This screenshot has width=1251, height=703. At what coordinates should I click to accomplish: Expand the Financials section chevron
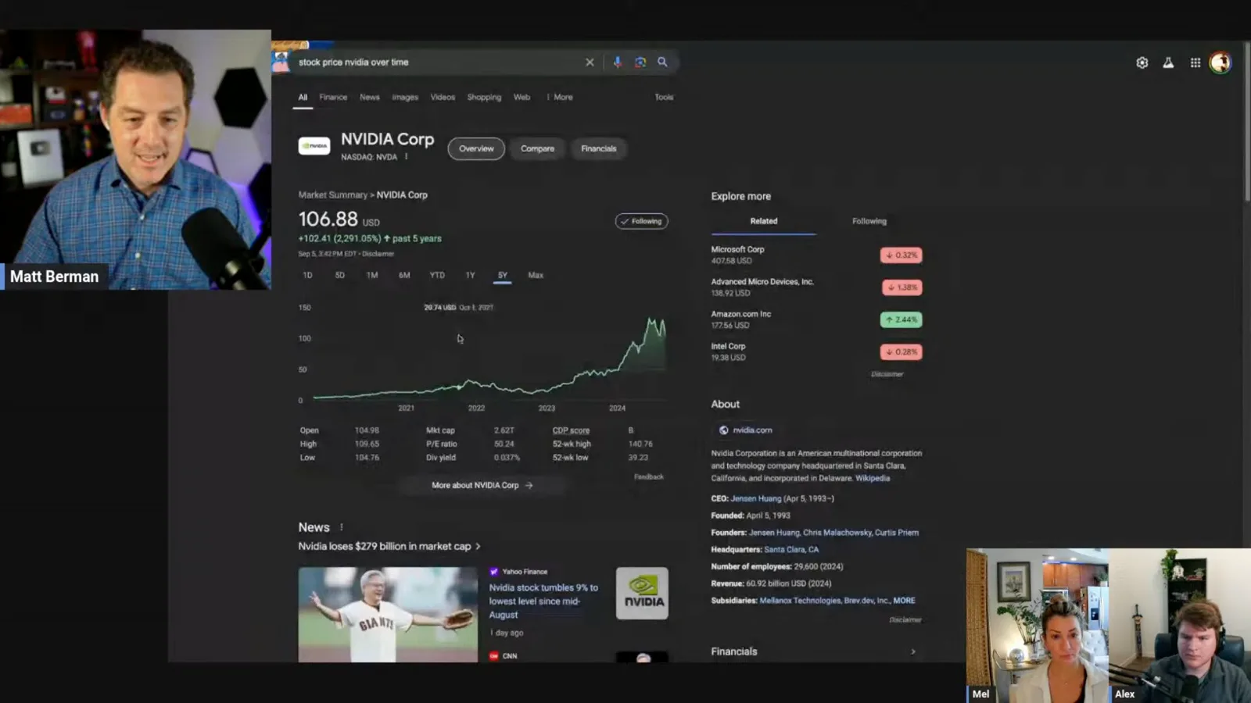[x=913, y=651]
